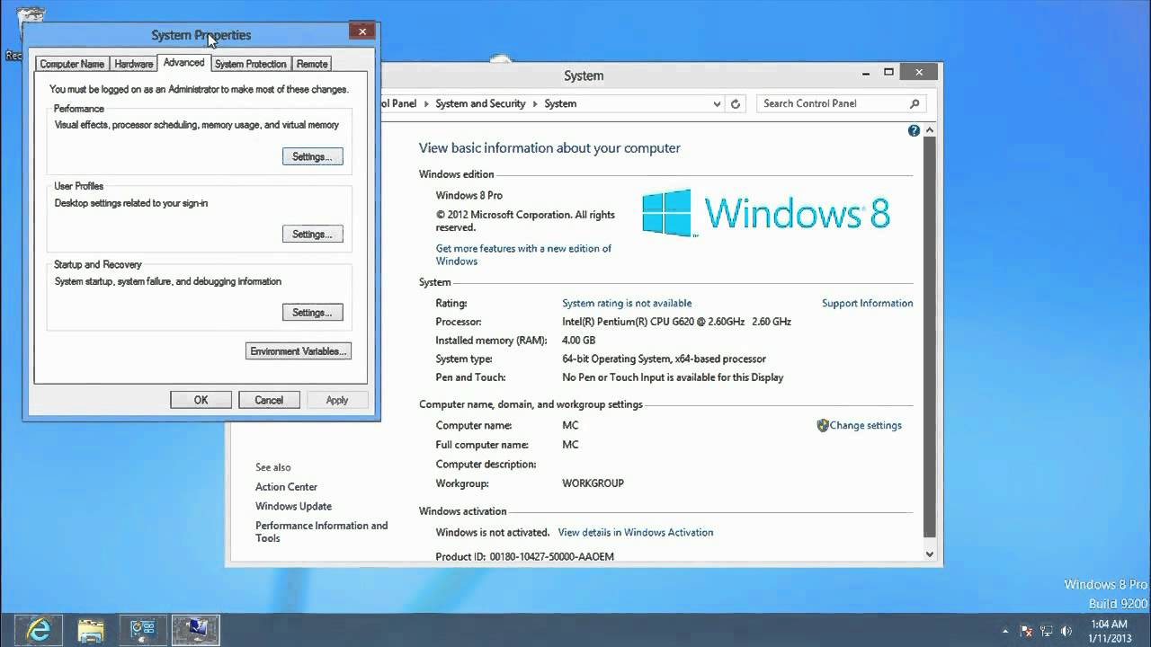Click the Windows 8 Pro edition text
This screenshot has width=1151, height=647.
coord(469,195)
